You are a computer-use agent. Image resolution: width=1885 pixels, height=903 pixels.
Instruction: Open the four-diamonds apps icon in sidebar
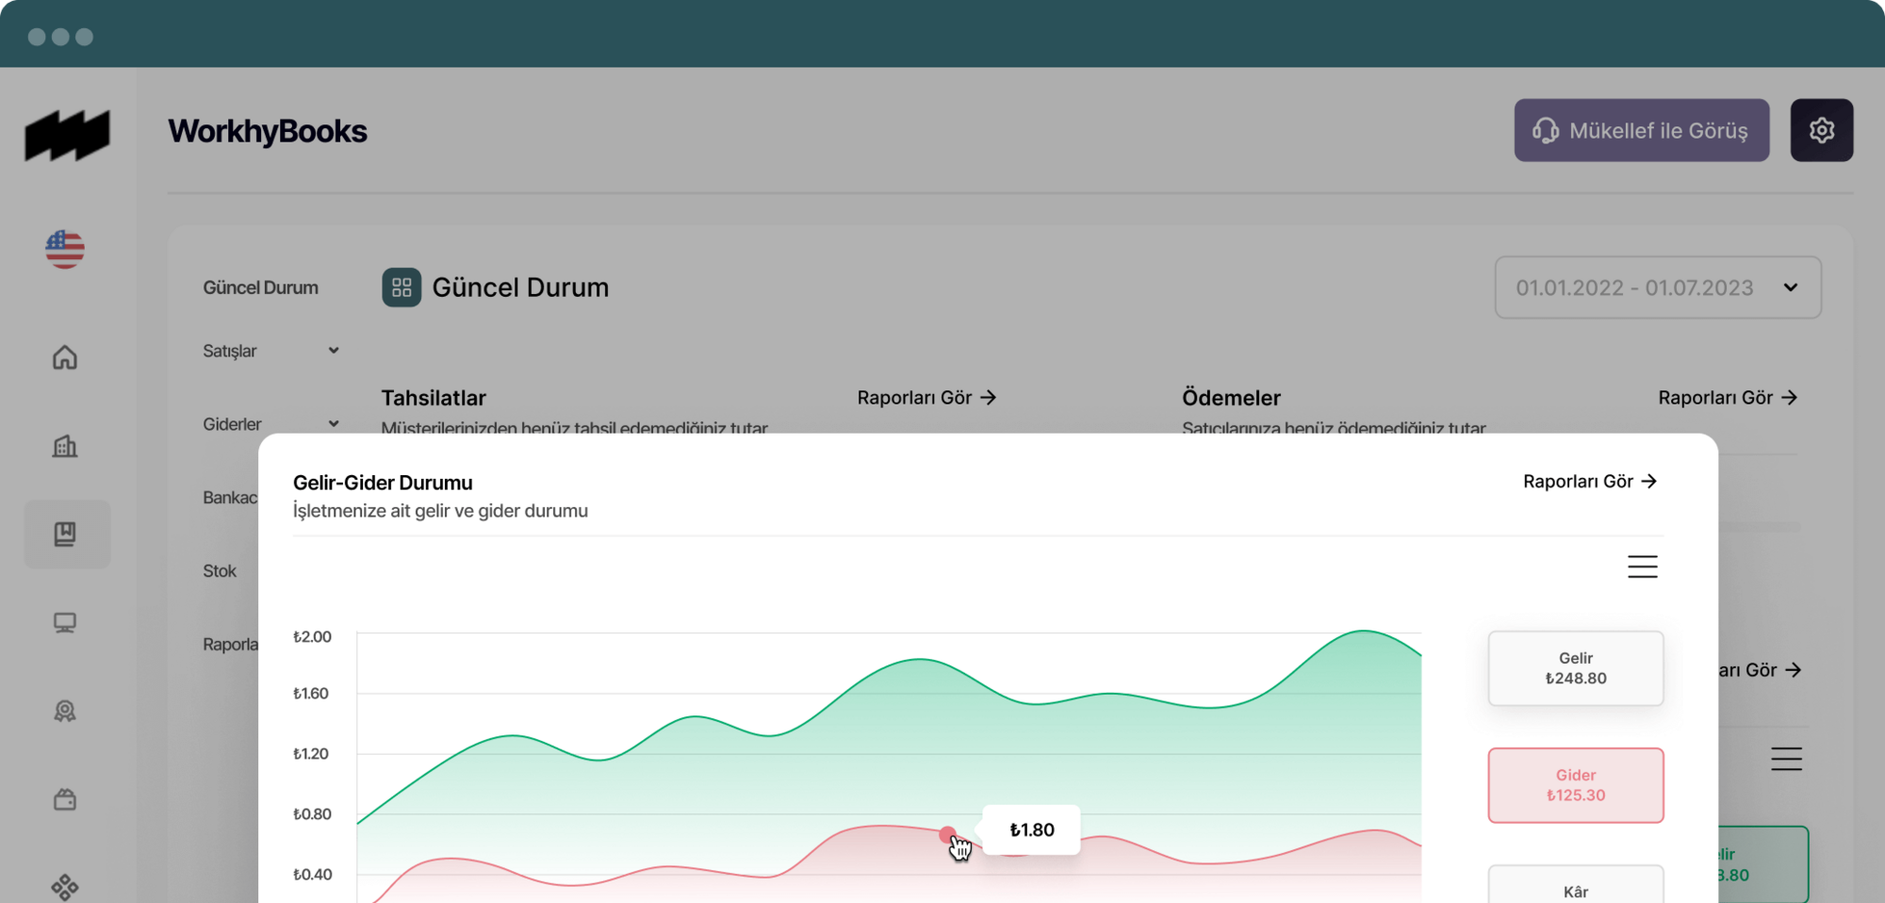(x=65, y=887)
